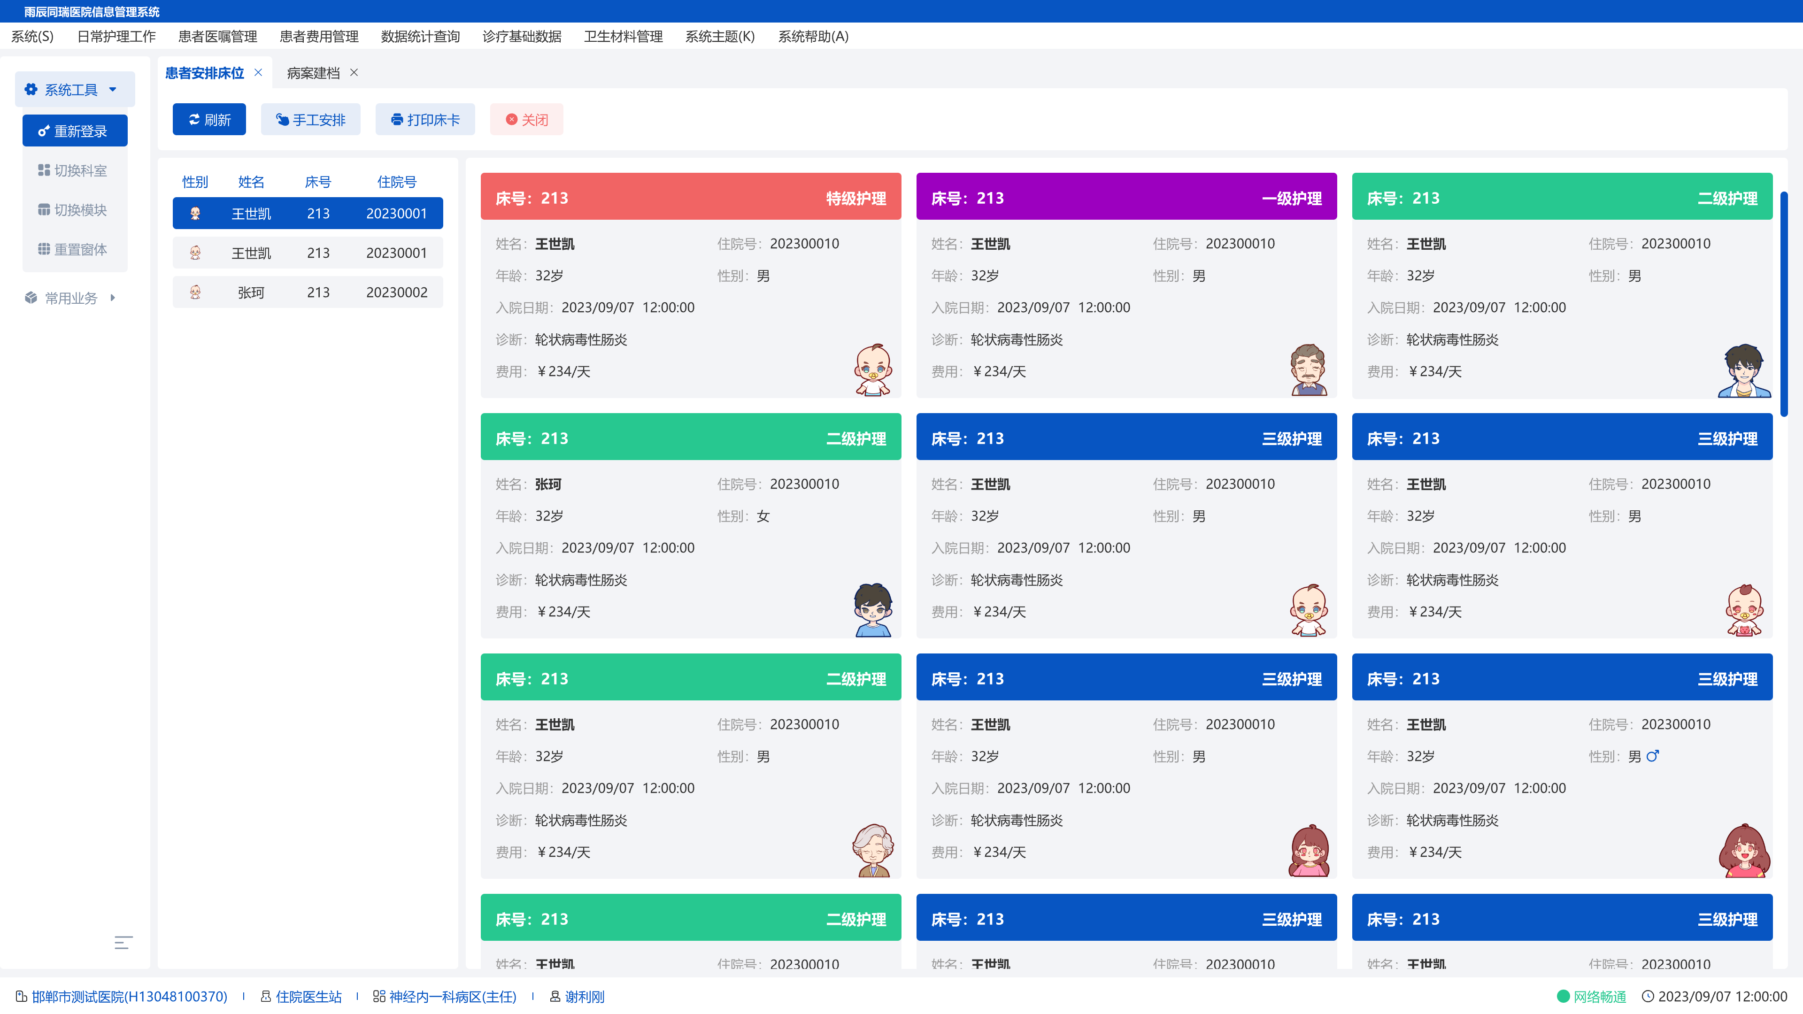The image size is (1803, 1014).
Task: Open the 数据统计查询 menu
Action: point(420,37)
